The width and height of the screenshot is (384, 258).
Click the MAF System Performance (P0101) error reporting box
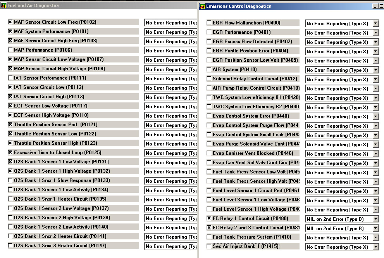pos(171,32)
